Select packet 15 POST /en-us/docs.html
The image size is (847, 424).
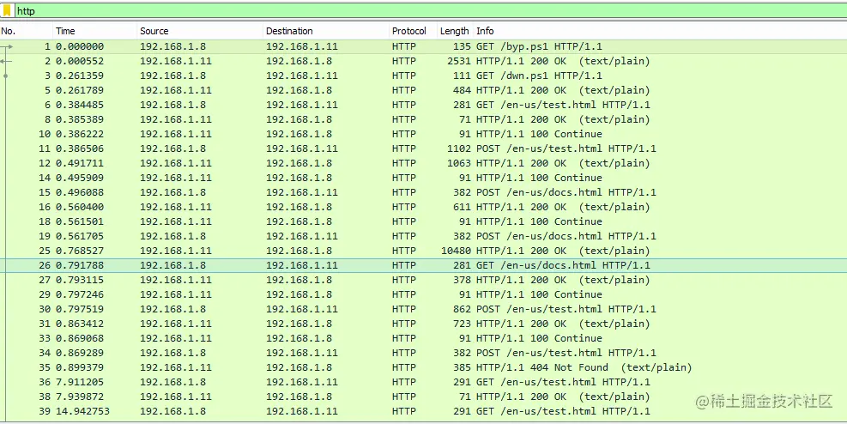[424, 192]
